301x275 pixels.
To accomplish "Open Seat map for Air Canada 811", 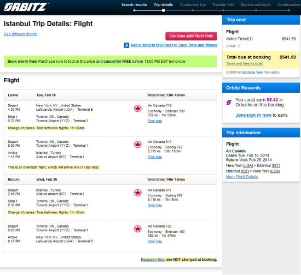I will pyautogui.click(x=155, y=205).
